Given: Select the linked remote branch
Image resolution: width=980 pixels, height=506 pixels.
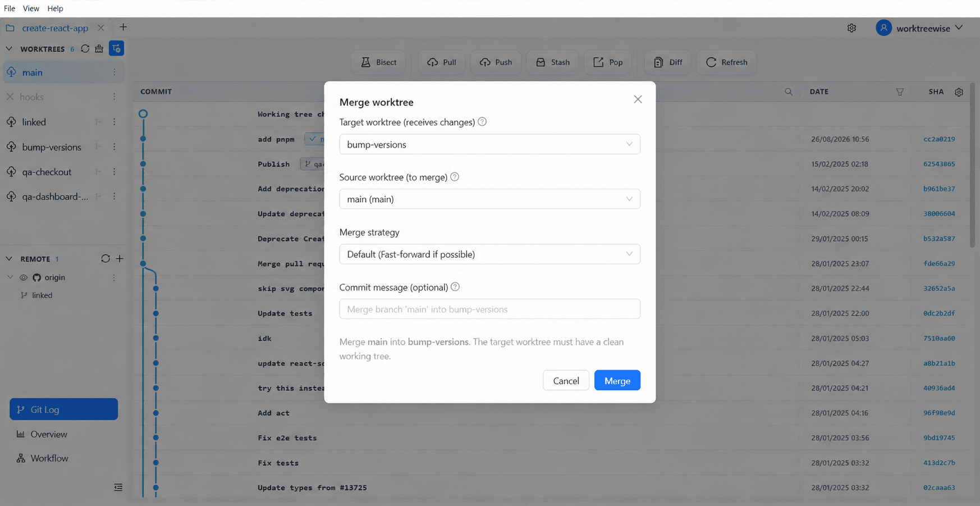Looking at the screenshot, I should [x=42, y=295].
